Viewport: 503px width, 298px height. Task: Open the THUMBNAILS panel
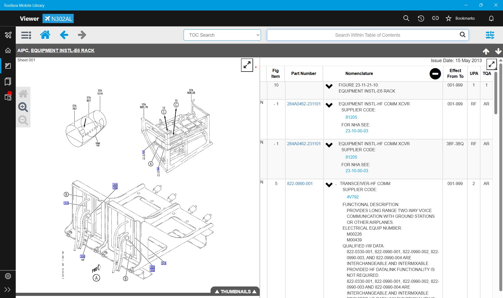point(235,291)
